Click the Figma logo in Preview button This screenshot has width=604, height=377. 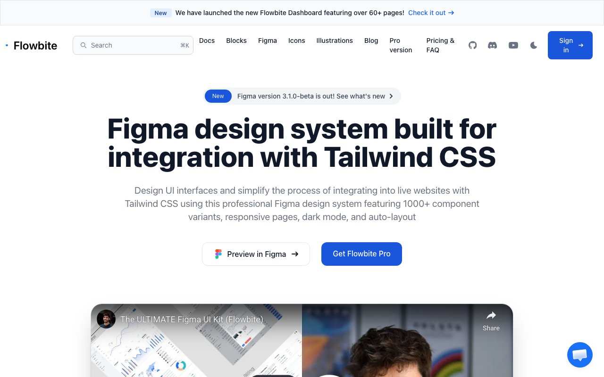tap(218, 254)
